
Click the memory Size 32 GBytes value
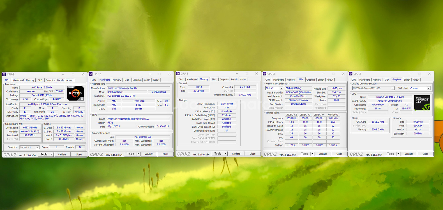point(199,91)
